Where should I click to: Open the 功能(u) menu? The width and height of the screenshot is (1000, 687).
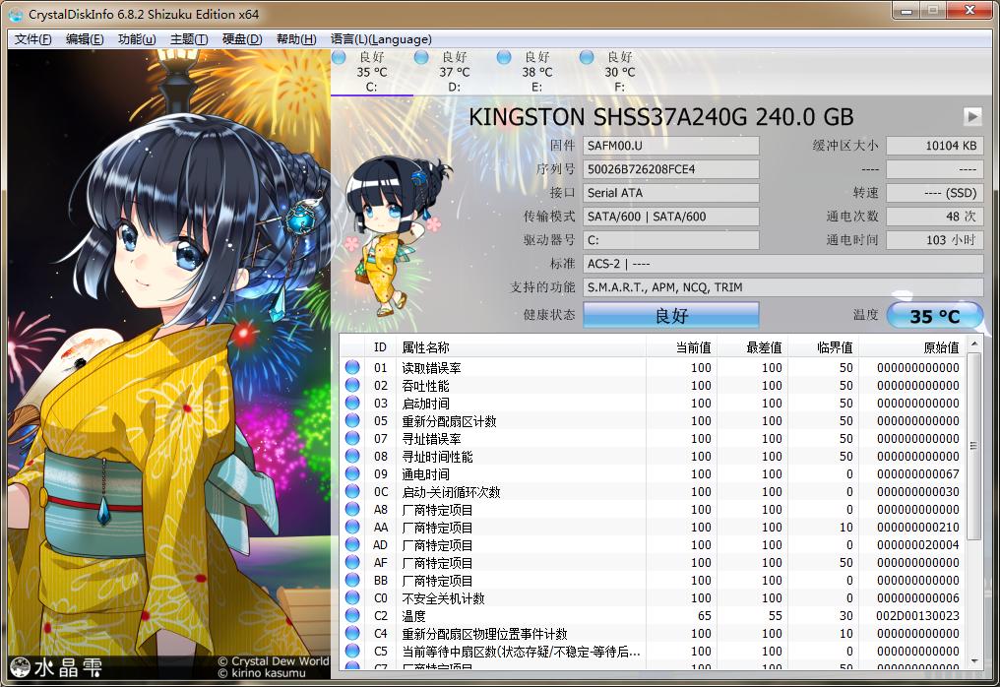[x=137, y=39]
